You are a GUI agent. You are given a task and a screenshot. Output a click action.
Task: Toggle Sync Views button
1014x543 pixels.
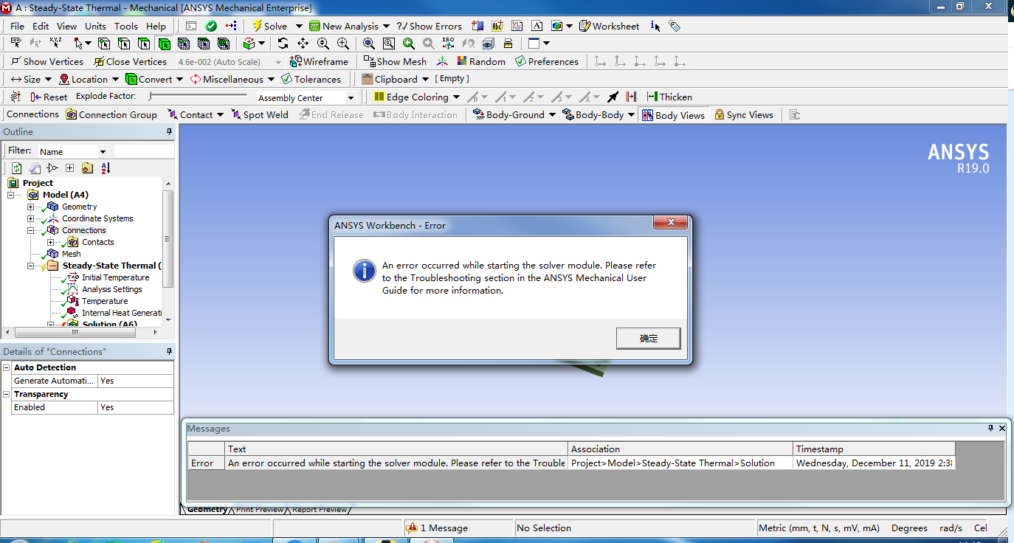(744, 114)
